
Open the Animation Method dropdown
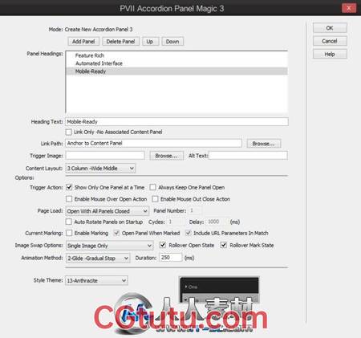pyautogui.click(x=98, y=259)
